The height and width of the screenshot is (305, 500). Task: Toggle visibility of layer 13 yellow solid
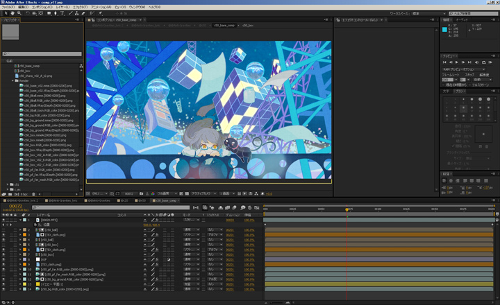3,284
